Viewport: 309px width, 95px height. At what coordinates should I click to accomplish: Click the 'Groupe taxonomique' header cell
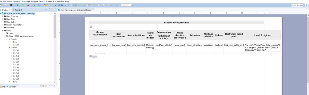[100, 34]
